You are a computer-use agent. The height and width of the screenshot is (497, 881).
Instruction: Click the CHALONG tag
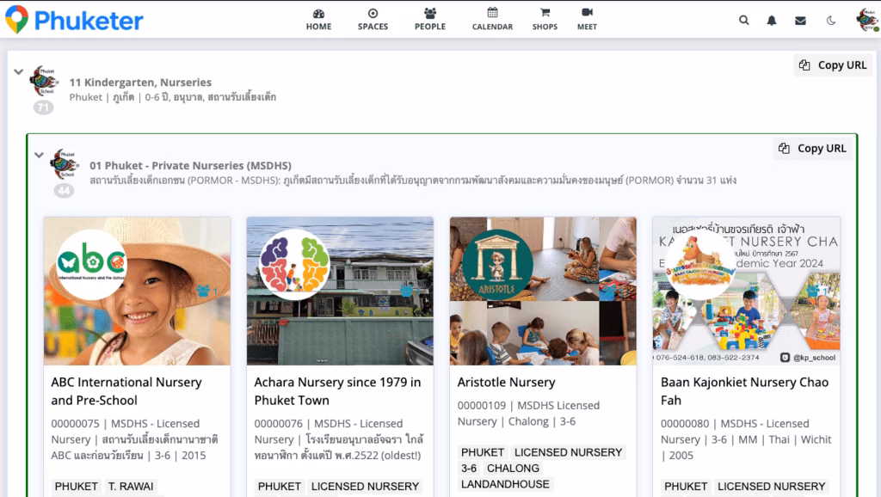tap(513, 469)
